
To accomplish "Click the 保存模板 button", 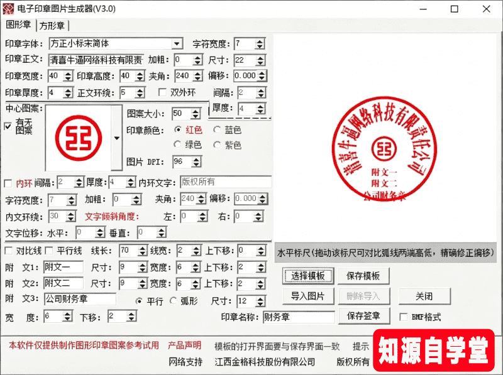I will click(363, 276).
